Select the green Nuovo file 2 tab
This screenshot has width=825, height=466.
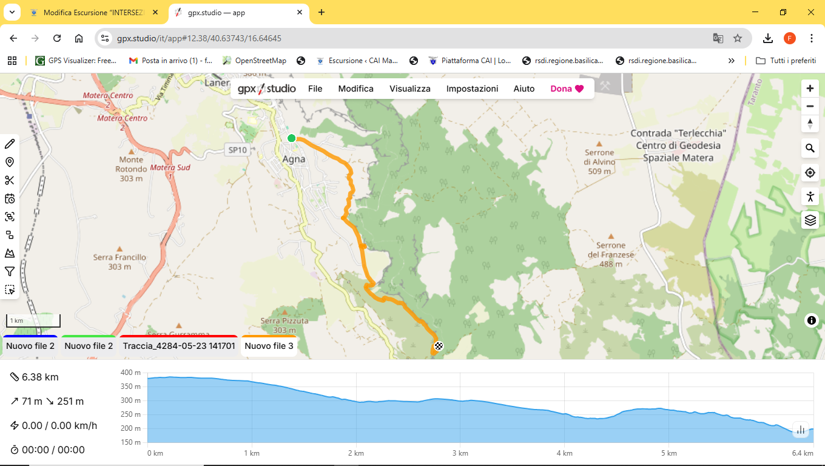[x=89, y=346]
